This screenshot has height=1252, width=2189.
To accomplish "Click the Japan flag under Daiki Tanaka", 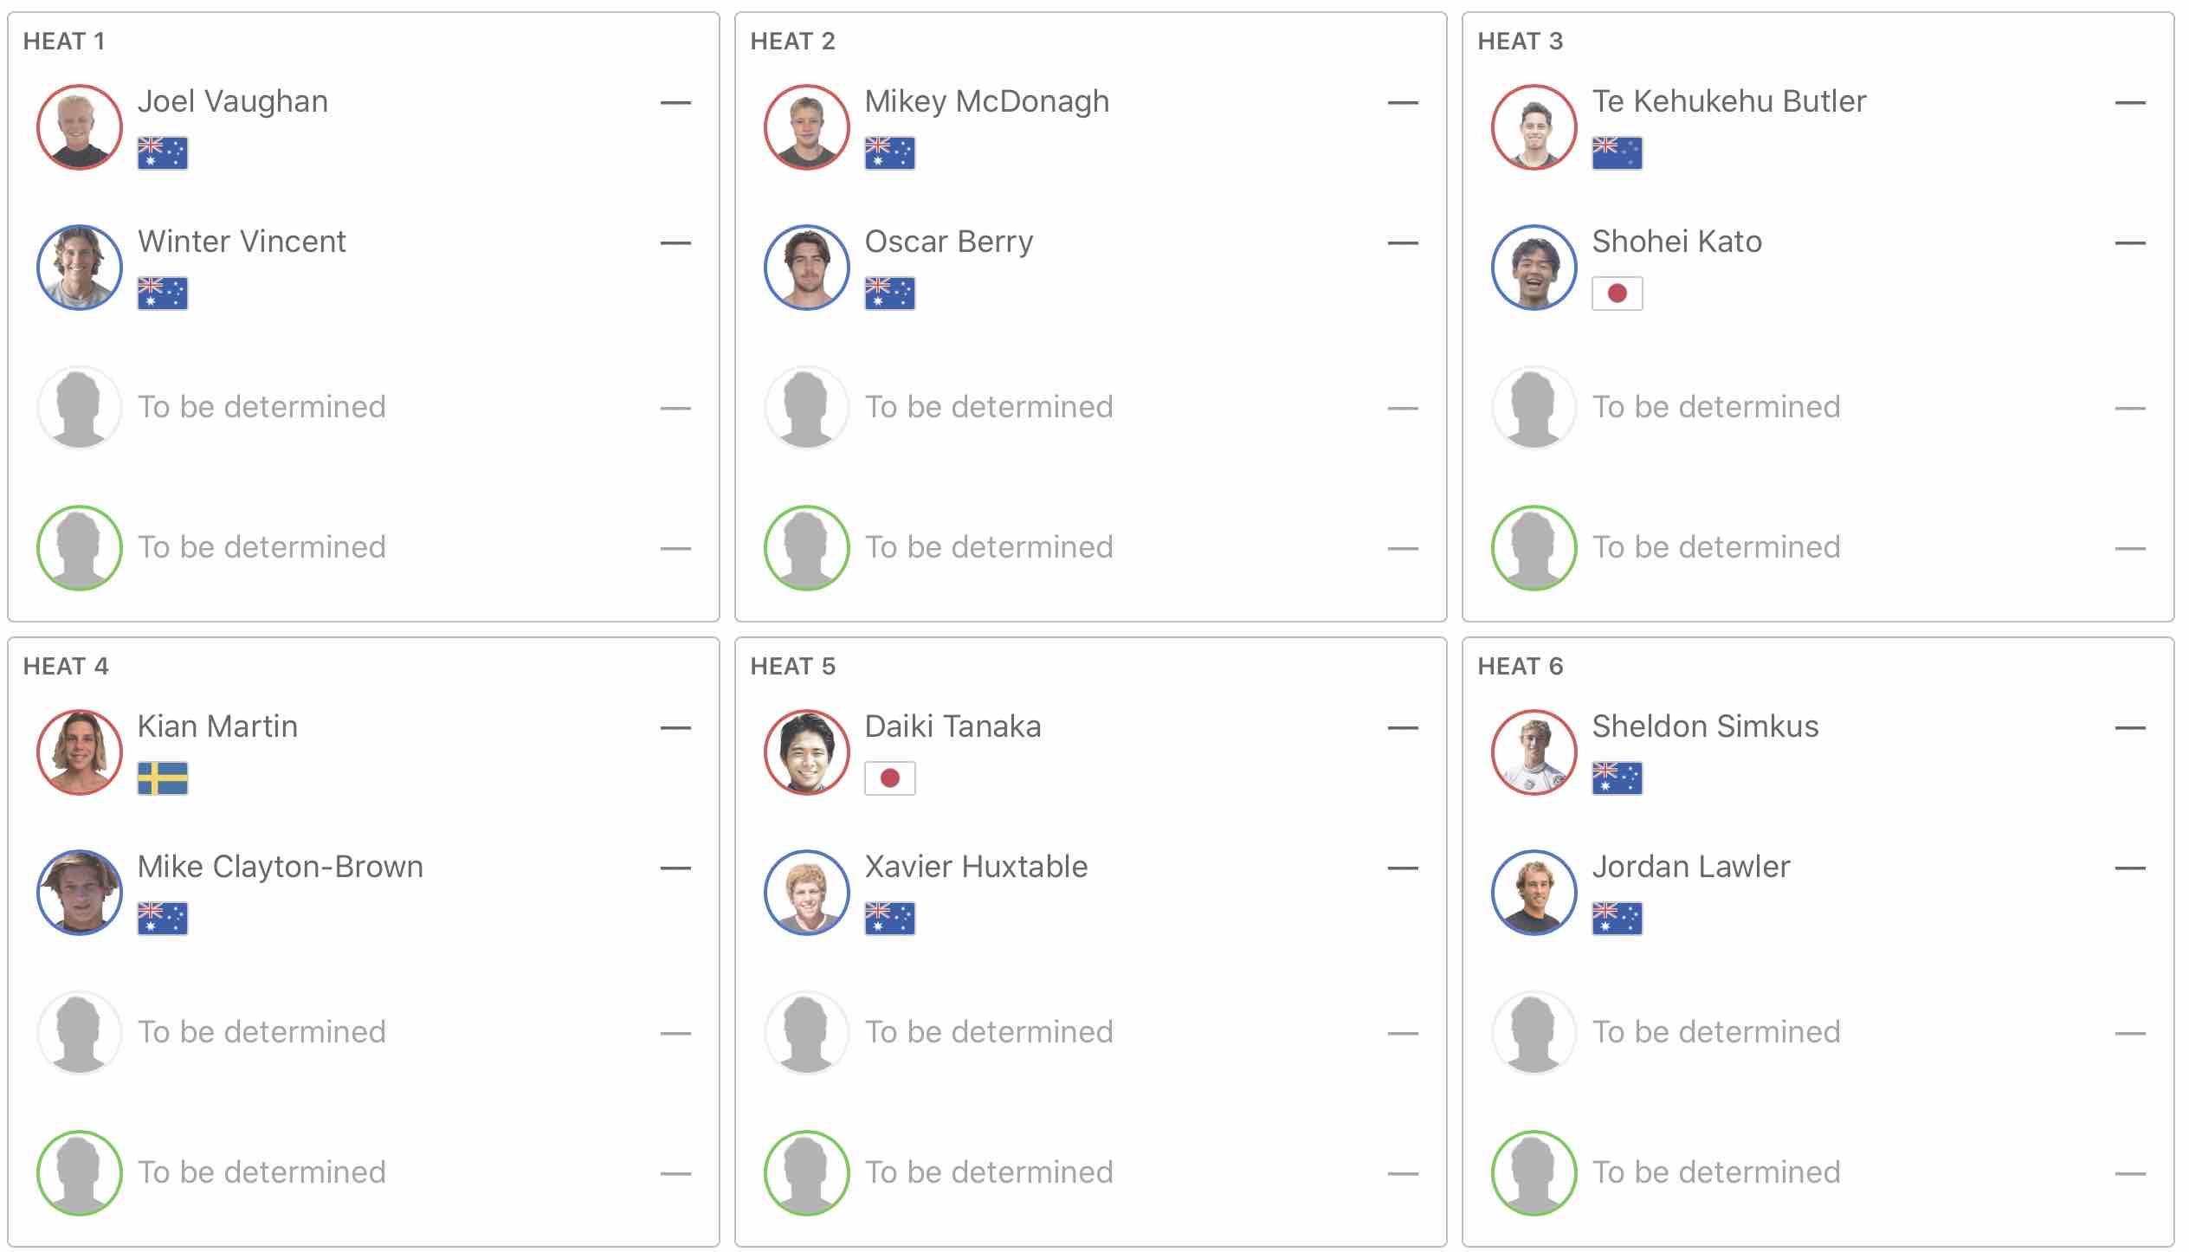I will [x=889, y=778].
